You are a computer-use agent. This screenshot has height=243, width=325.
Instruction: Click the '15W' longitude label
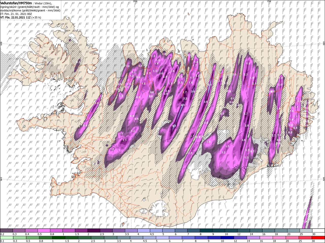click(x=269, y=1)
